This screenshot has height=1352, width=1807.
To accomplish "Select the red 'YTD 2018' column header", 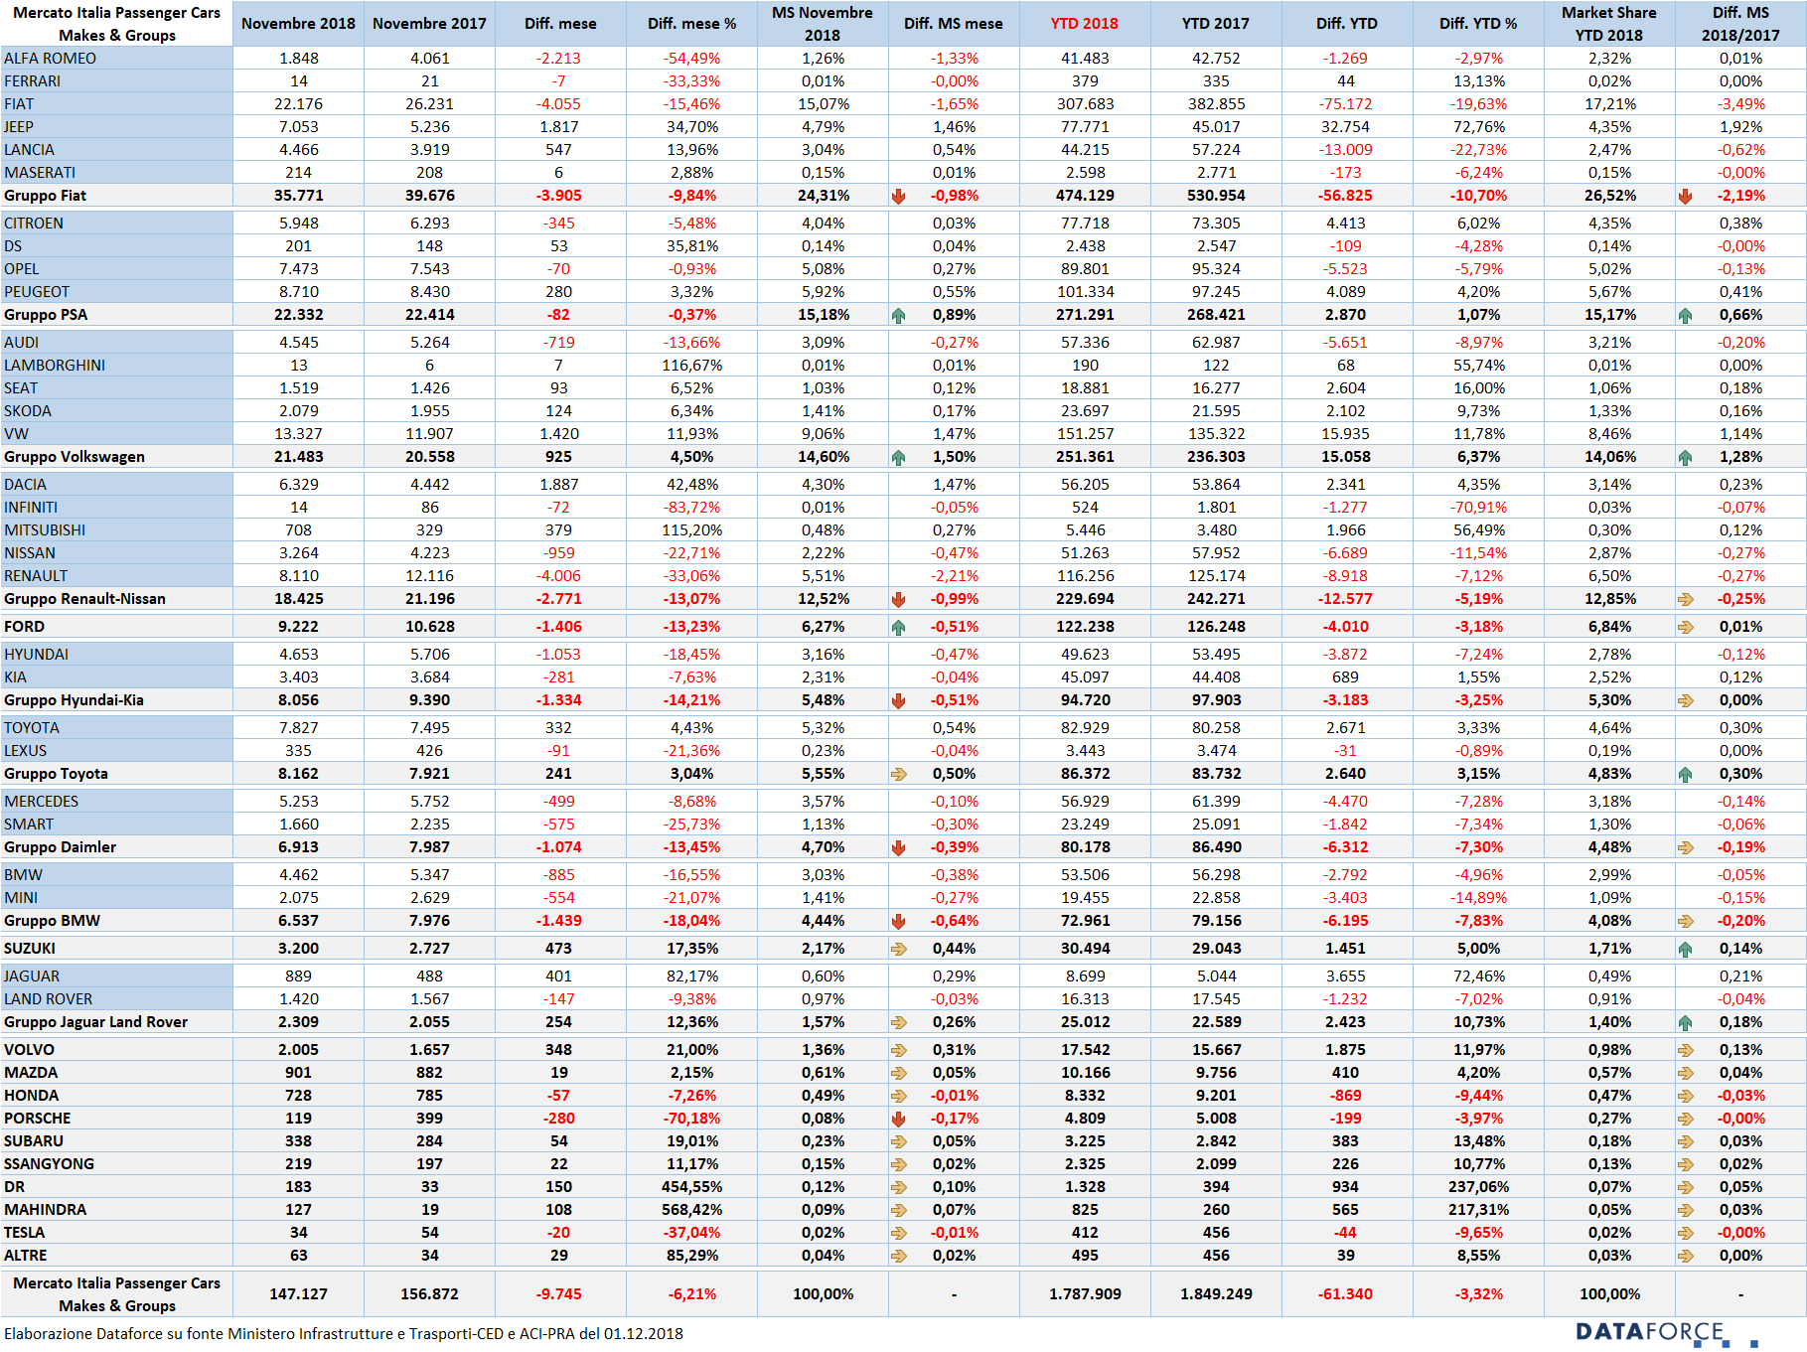I will [1085, 24].
